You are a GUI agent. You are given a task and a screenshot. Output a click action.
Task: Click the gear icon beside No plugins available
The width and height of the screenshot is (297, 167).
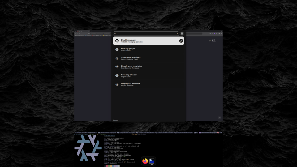pyautogui.click(x=117, y=84)
